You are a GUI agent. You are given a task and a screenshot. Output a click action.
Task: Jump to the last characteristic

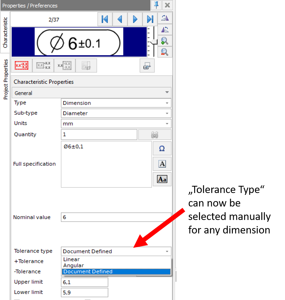(x=150, y=19)
